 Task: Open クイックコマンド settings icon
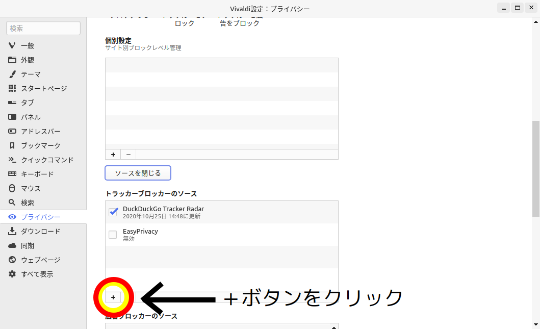point(12,160)
